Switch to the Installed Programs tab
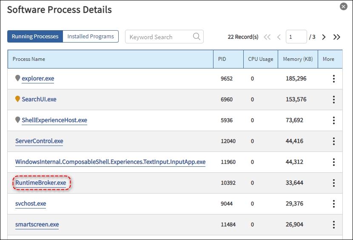This screenshot has width=353, height=240. point(91,37)
